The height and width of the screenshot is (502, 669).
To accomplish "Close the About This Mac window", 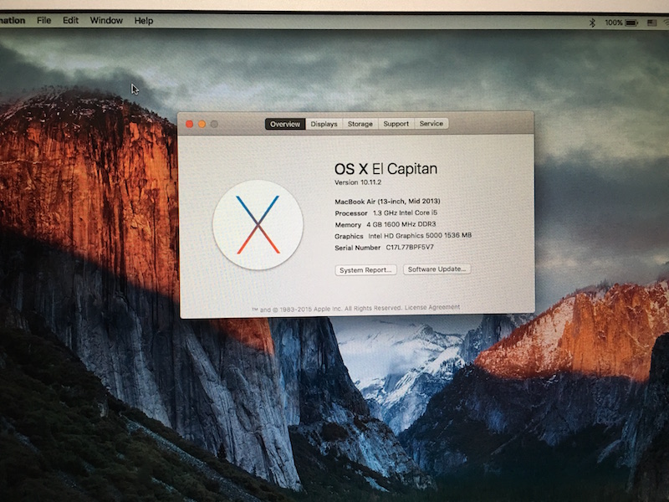I will point(190,124).
